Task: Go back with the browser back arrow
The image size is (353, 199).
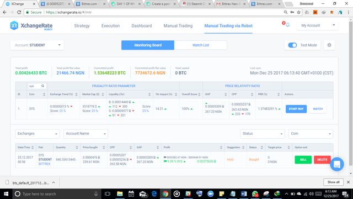Action: coord(5,12)
